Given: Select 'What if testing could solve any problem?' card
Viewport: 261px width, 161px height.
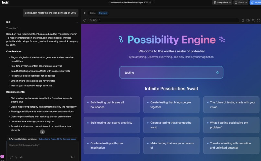Looking at the screenshot, I should [232, 125].
